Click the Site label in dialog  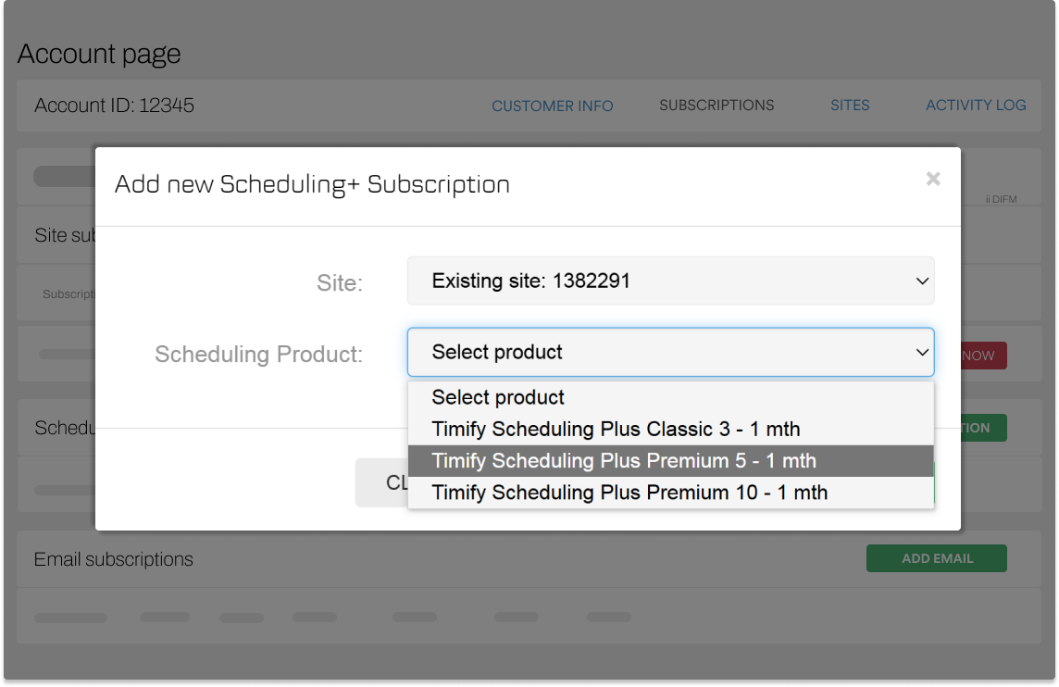(340, 282)
